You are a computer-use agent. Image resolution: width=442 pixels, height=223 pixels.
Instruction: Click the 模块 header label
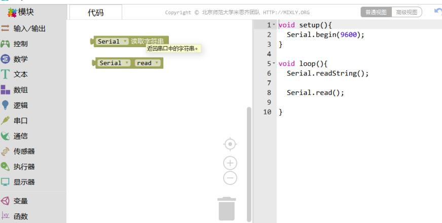26,12
